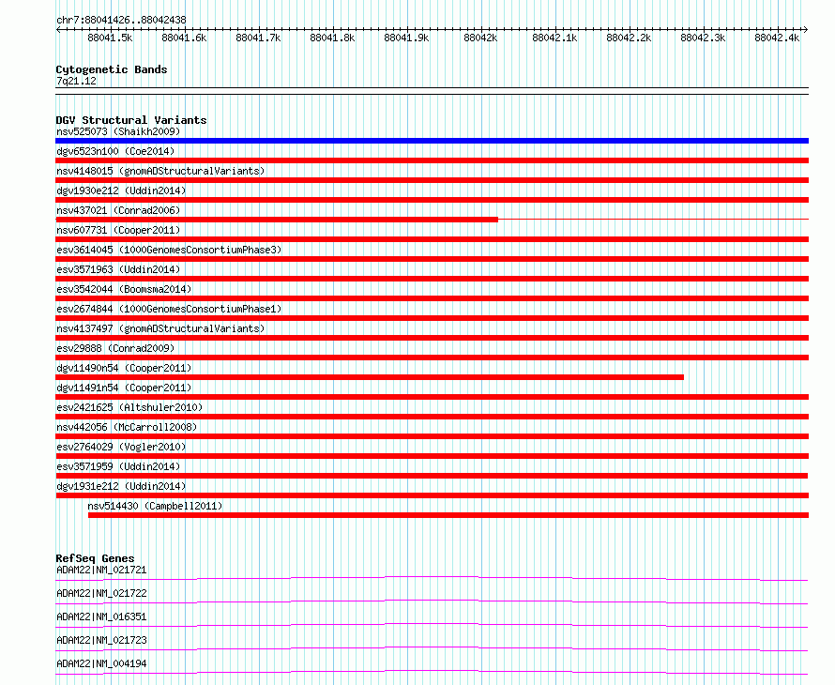
Task: Click dgv1931e212 (Uddin2014) variant label
Action: [121, 486]
